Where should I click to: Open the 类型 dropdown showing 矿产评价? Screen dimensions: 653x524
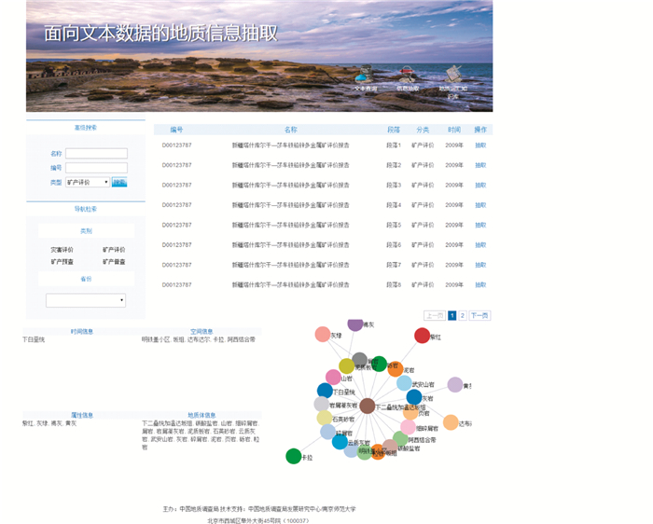pos(87,183)
